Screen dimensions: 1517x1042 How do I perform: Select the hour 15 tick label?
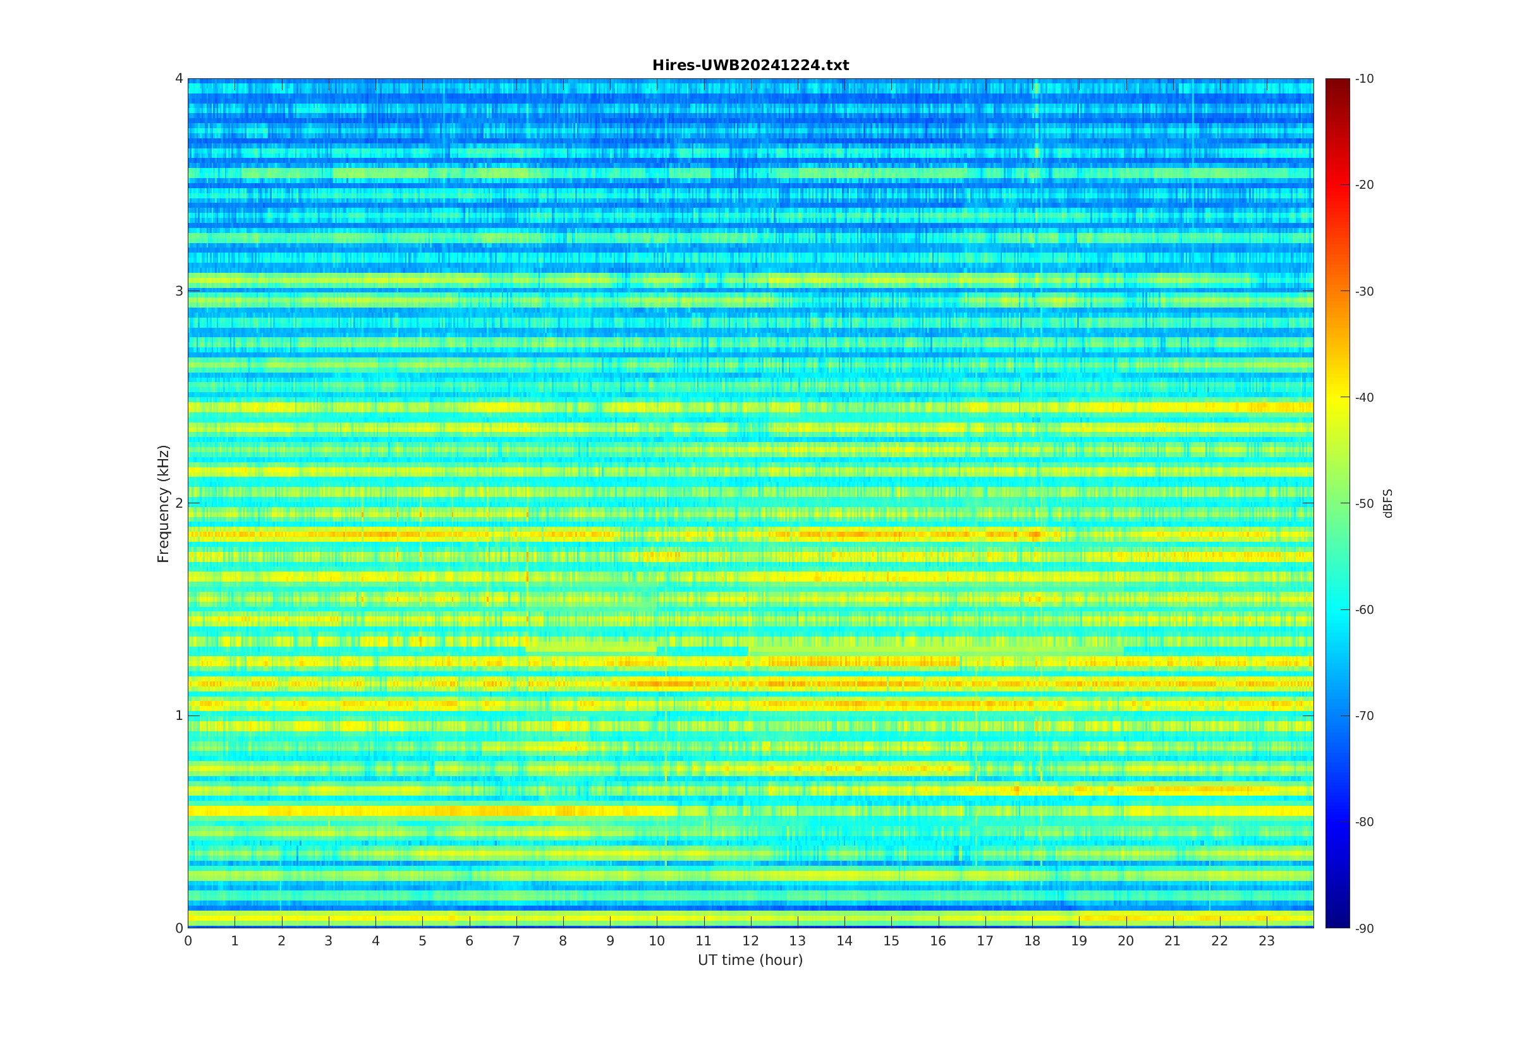coord(891,941)
